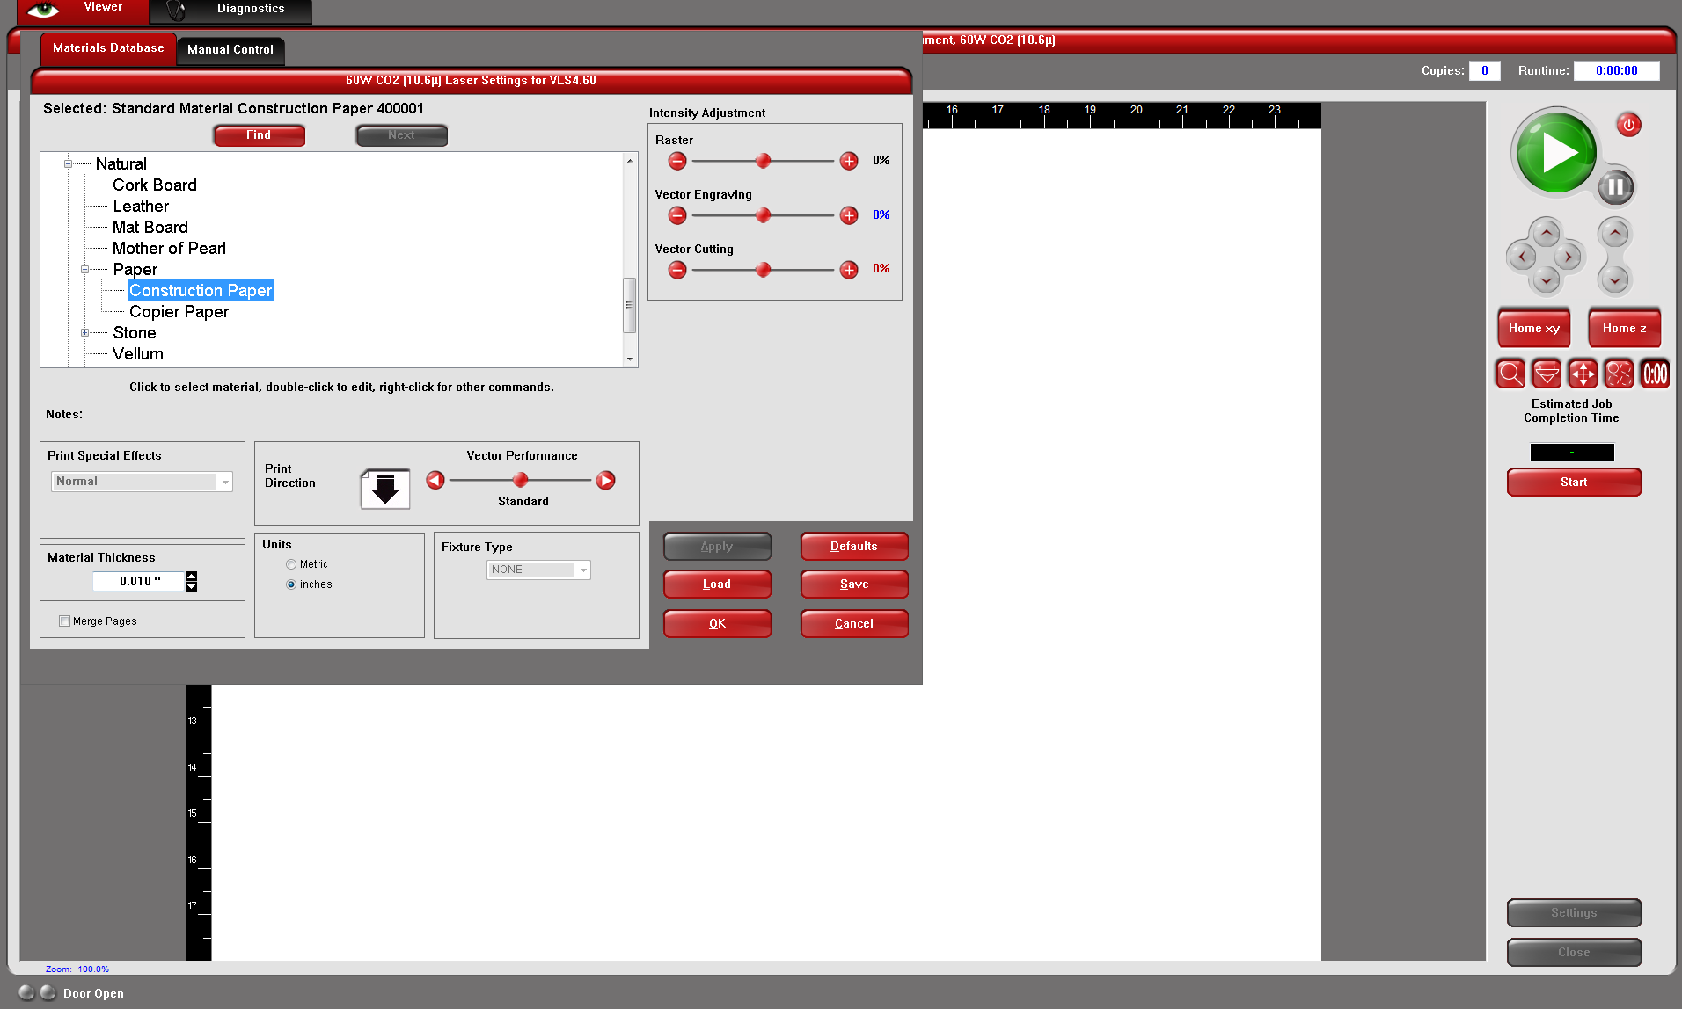Screen dimensions: 1682x1009
Task: Click the Material Thickness down stepper arrow
Action: click(x=192, y=586)
